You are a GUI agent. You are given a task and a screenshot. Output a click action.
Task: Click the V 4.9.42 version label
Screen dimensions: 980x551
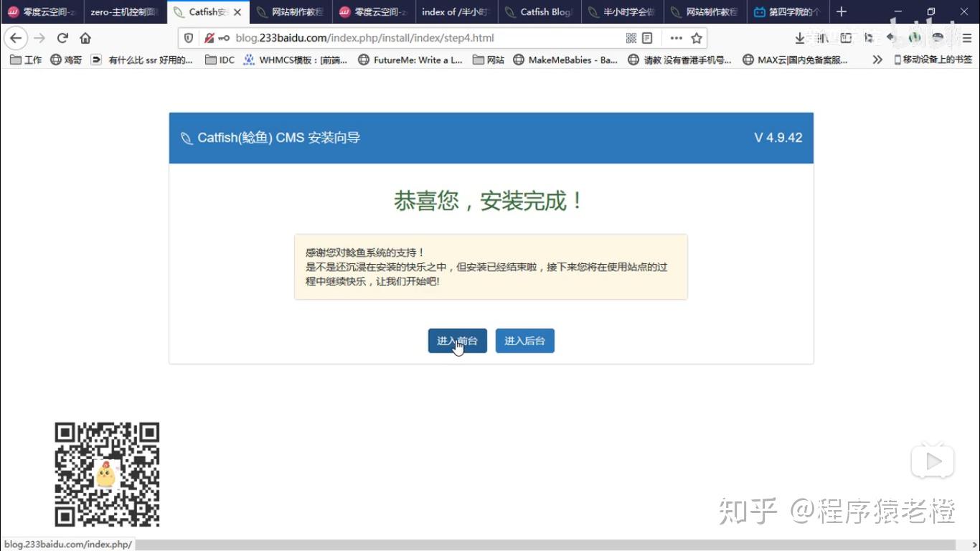(x=778, y=138)
